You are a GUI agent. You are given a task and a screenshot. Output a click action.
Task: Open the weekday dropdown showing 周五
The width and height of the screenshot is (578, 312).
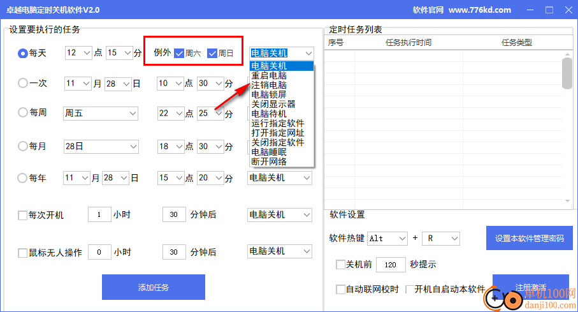pyautogui.click(x=101, y=114)
